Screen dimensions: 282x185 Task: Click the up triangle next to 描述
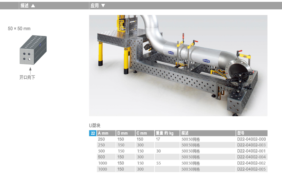click(x=33, y=6)
